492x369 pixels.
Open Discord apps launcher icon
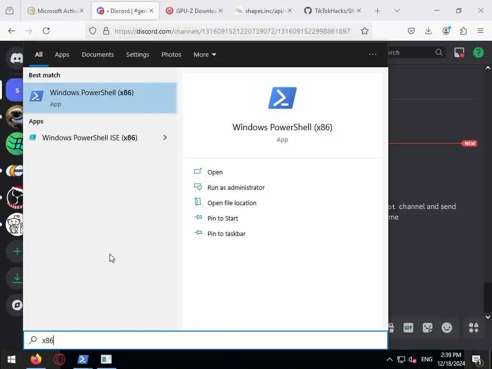tap(474, 328)
